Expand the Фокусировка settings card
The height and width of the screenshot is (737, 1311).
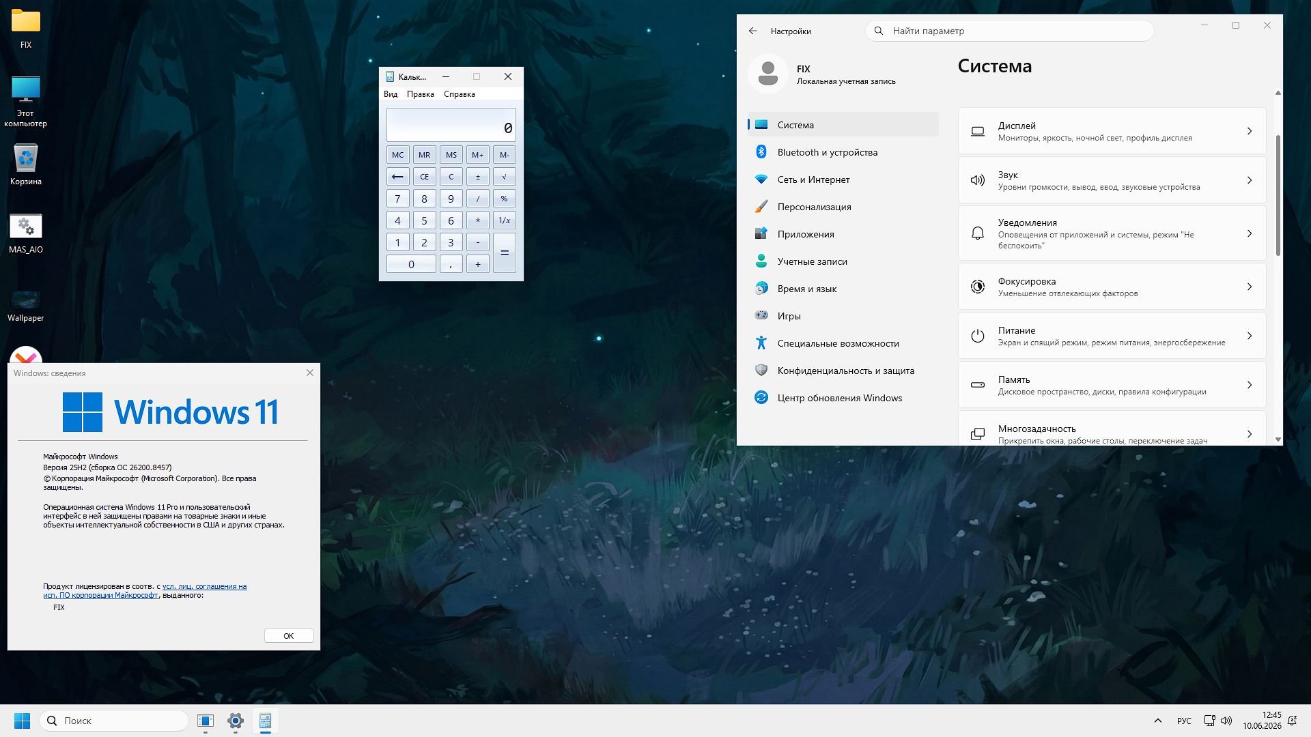tap(1112, 287)
